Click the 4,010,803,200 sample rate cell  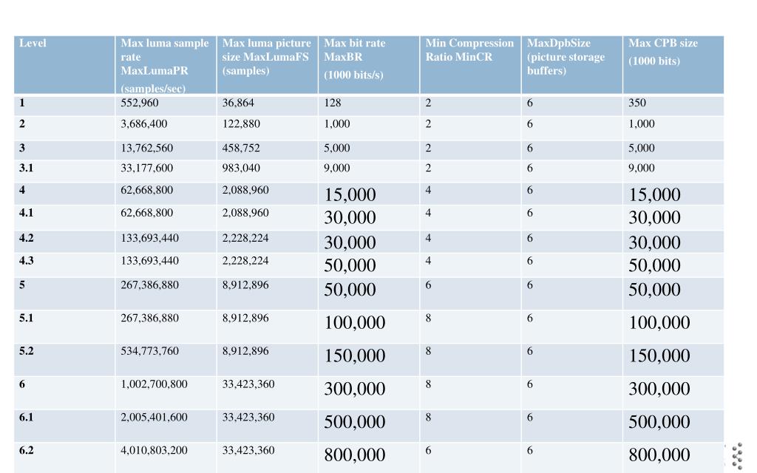[x=154, y=450]
